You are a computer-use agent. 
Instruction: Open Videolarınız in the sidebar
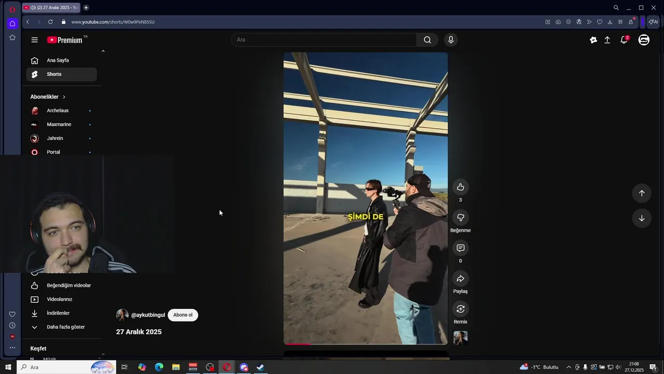[x=62, y=299]
